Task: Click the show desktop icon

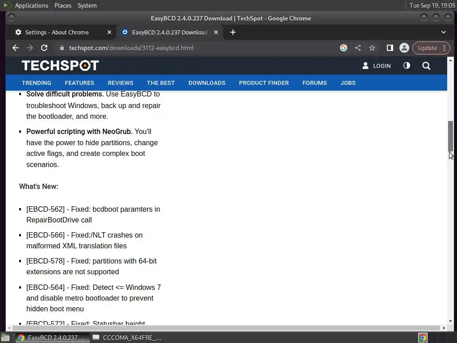Action: (5, 338)
